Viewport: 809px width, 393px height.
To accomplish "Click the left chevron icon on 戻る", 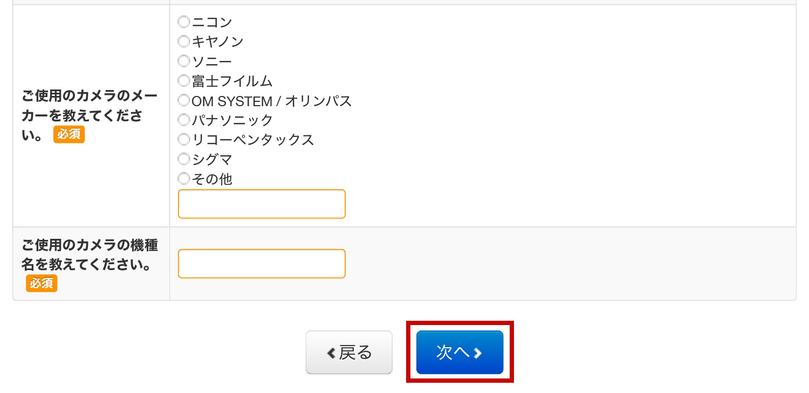I will (x=331, y=353).
